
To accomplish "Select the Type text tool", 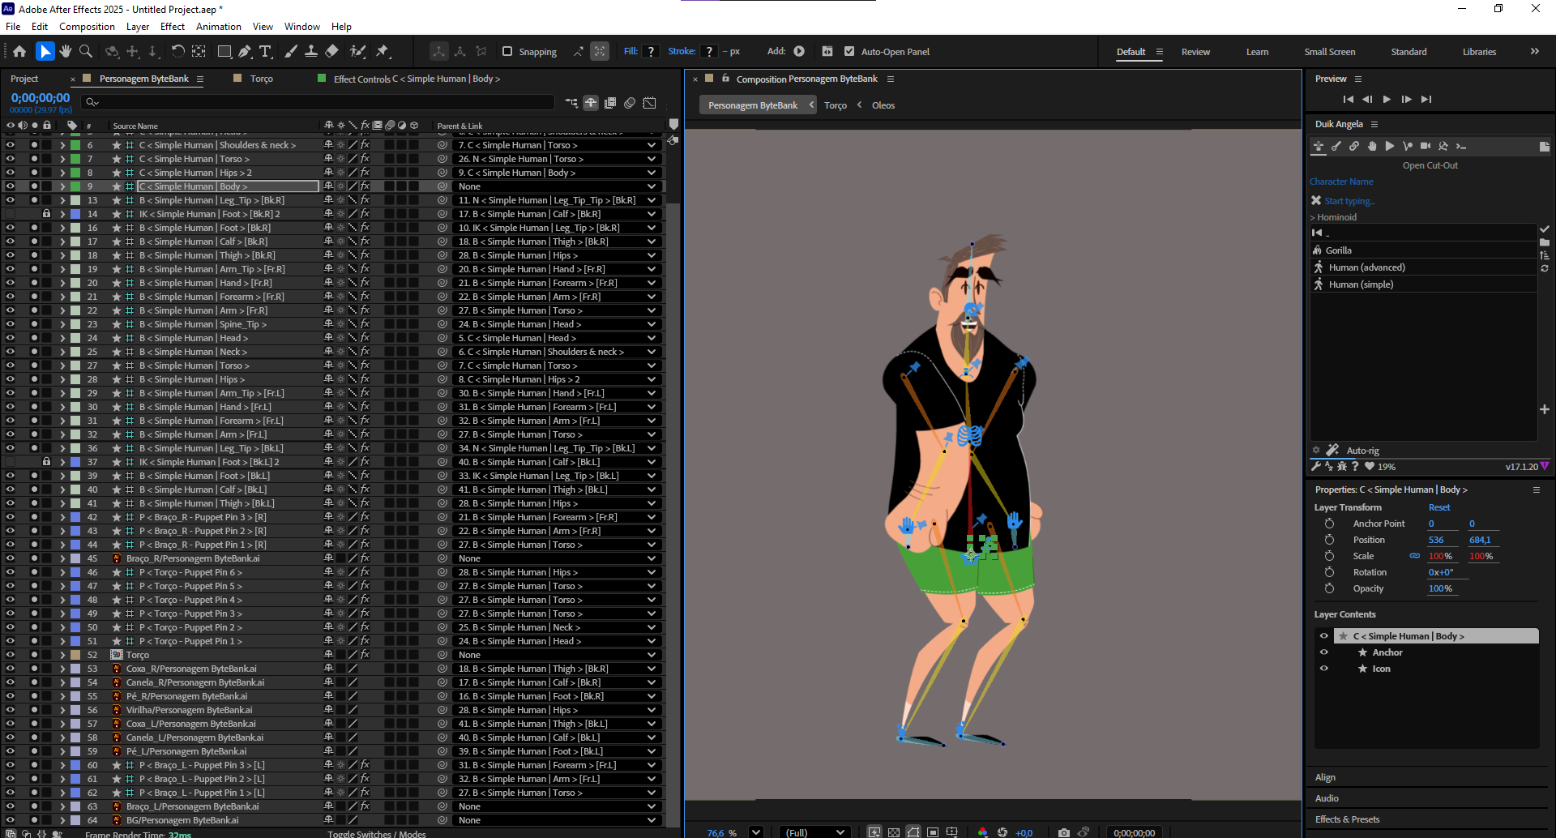I will [265, 52].
